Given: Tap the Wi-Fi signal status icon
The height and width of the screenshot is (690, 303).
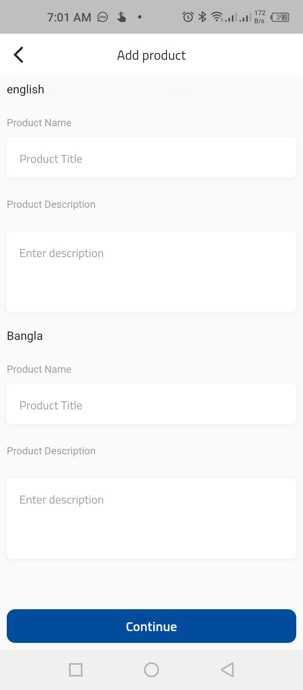Looking at the screenshot, I should [x=217, y=17].
